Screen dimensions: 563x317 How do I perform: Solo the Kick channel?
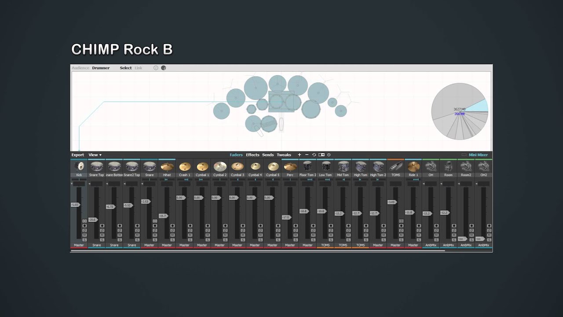pos(84,240)
